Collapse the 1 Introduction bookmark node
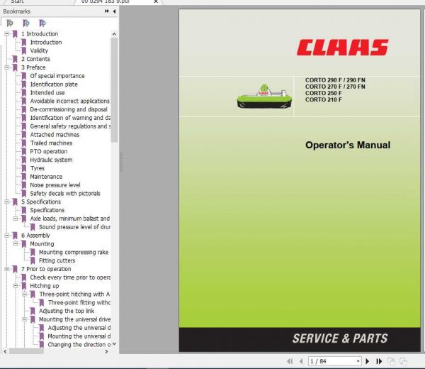 pos(7,34)
